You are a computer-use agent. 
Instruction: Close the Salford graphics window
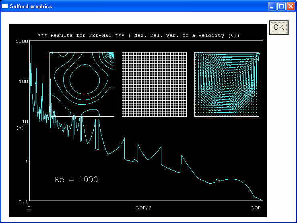pos(291,6)
